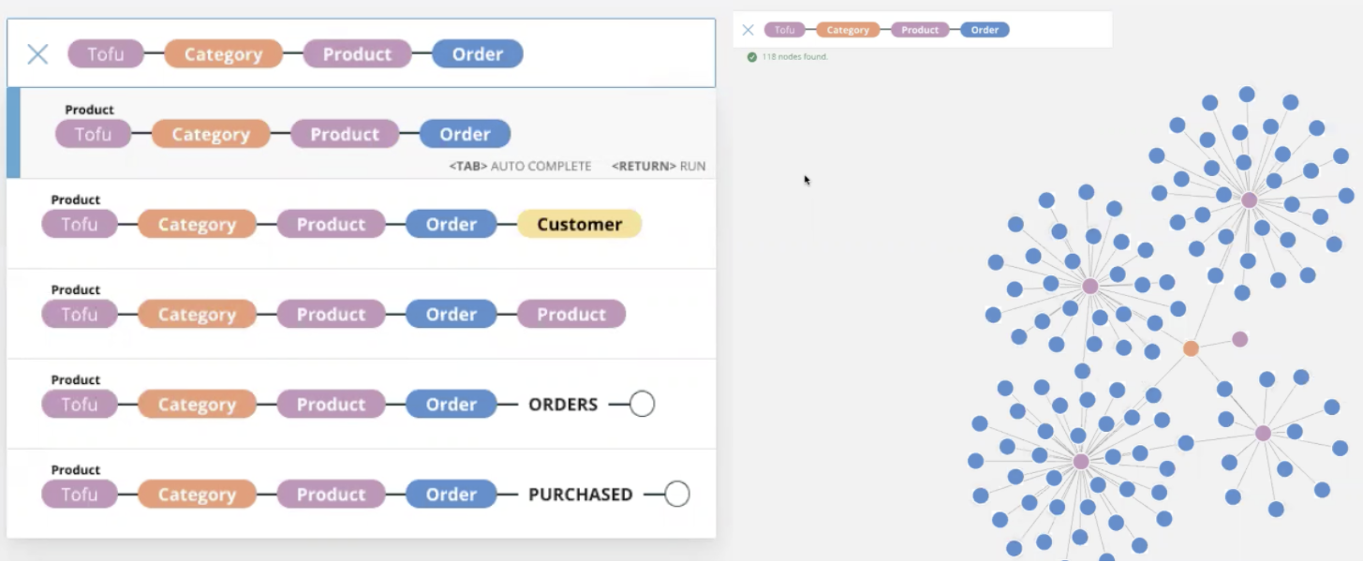This screenshot has width=1363, height=562.
Task: Click the green check status icon
Action: pyautogui.click(x=751, y=57)
